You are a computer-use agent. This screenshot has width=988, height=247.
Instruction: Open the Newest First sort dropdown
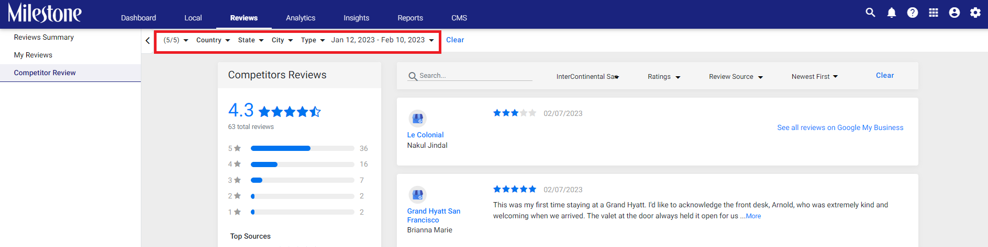[x=815, y=77]
